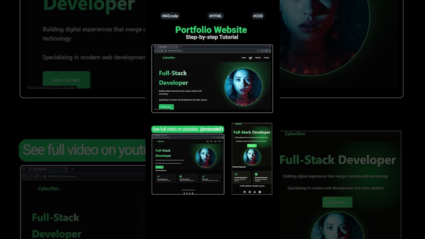Open the Projects nav item in the top browser
Screen dimensions: 425x239
coord(258,58)
